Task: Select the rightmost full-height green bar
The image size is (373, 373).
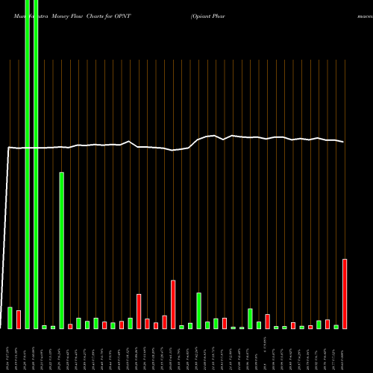Action: pyautogui.click(x=36, y=164)
